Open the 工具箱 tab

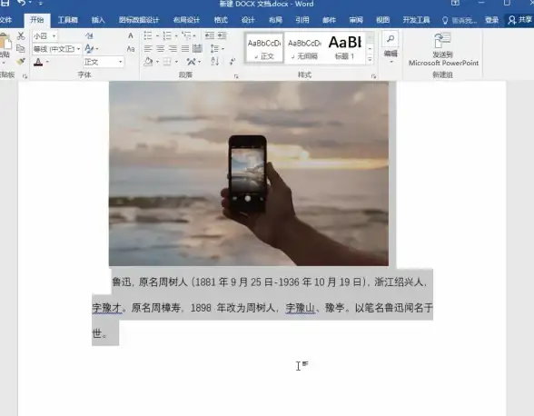67,20
